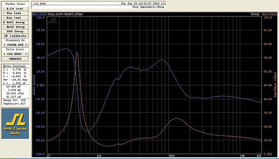Viewport: 279px width, 159px height.
Task: Select the Vas test option
Action: [15, 13]
